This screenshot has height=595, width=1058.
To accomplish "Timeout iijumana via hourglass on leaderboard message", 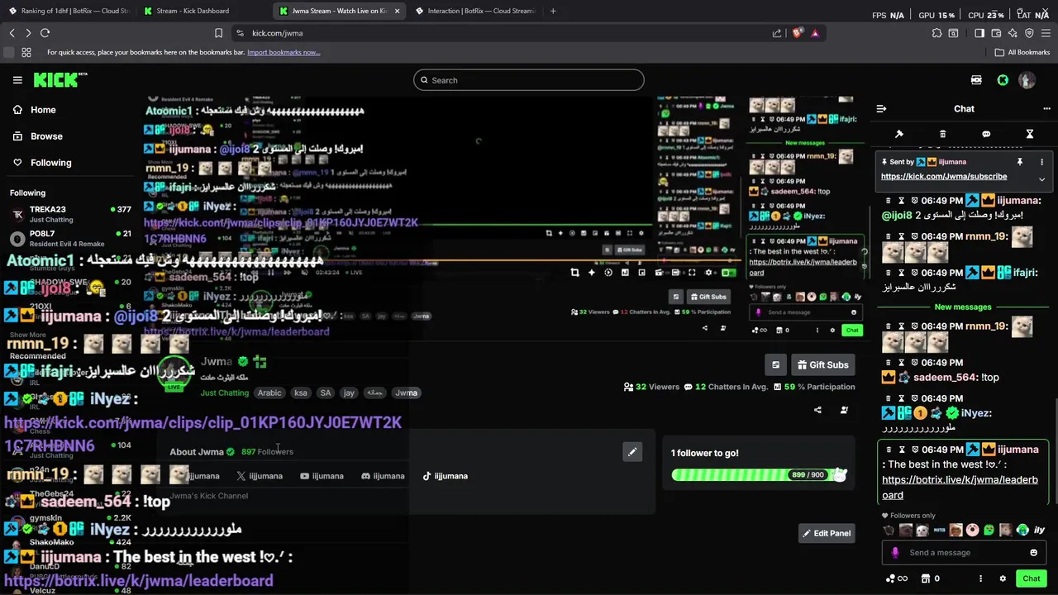I will click(x=902, y=450).
